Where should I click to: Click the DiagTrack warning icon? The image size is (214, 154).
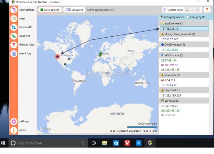pyautogui.click(x=162, y=90)
